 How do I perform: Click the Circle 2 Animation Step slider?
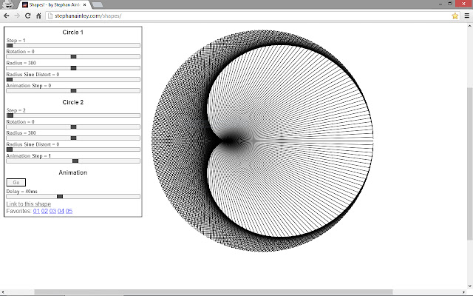[x=73, y=161]
